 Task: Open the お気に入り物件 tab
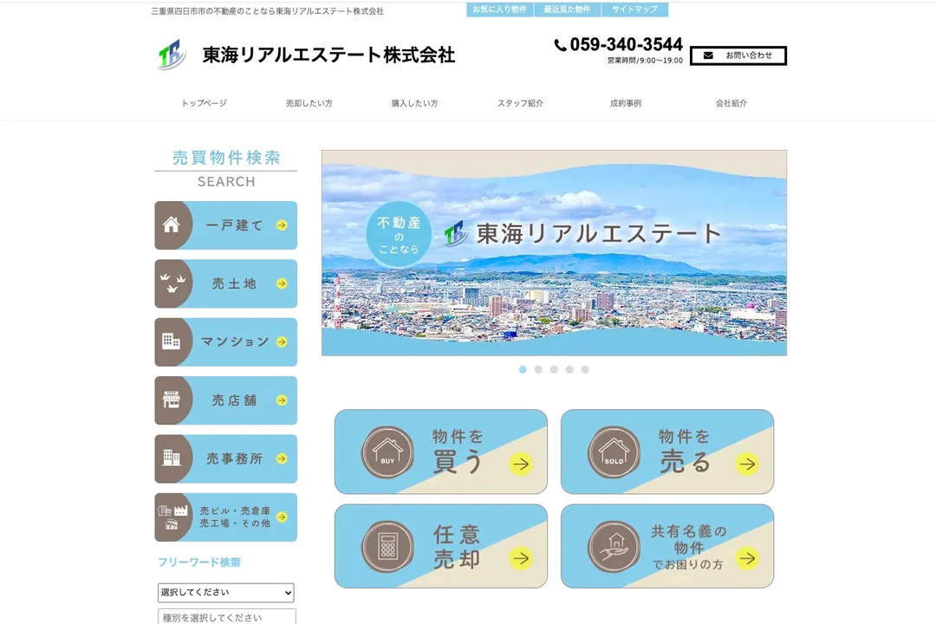tap(499, 10)
